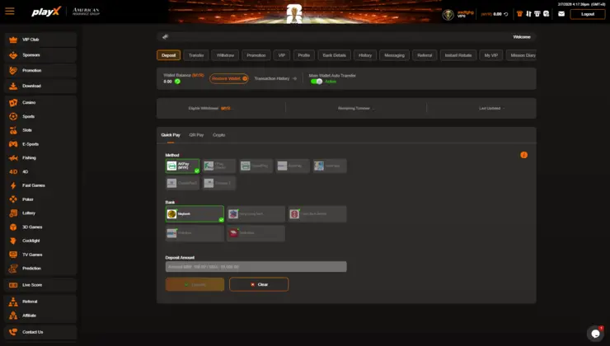Switch to the Quick Pay tab
This screenshot has width=610, height=346.
pyautogui.click(x=171, y=135)
